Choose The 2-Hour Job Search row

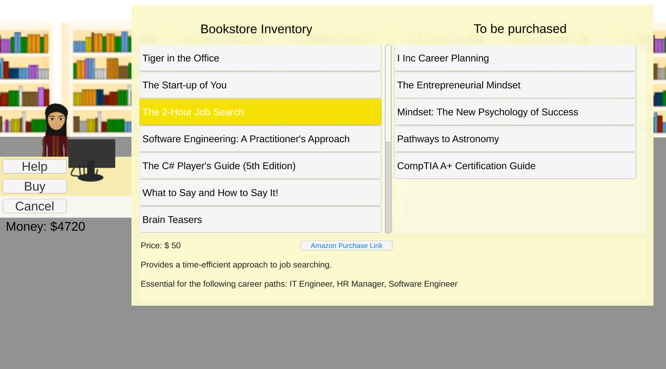(260, 112)
